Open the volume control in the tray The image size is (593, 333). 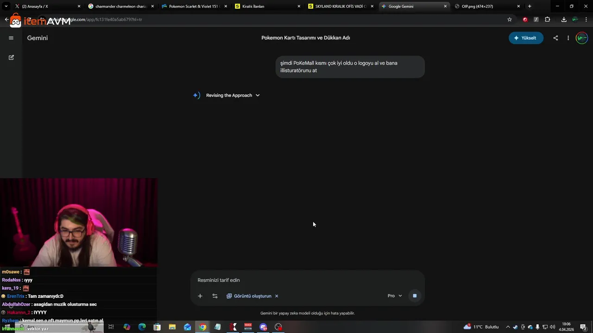point(553,327)
